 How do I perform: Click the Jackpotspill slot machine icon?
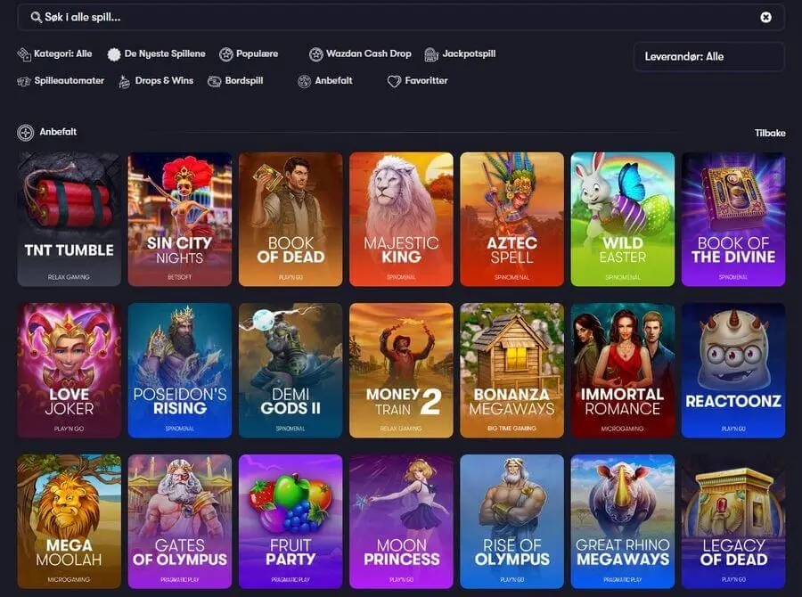431,54
